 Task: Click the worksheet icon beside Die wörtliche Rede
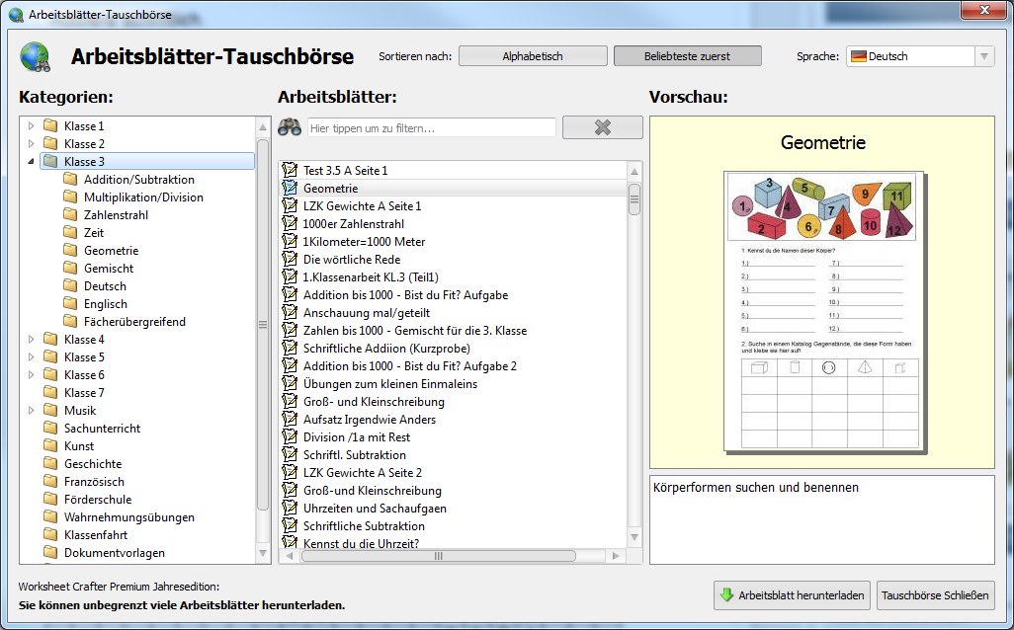click(x=290, y=260)
